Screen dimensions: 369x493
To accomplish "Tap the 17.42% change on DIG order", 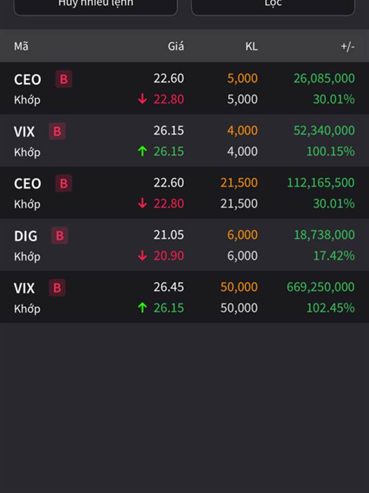I will pos(334,256).
